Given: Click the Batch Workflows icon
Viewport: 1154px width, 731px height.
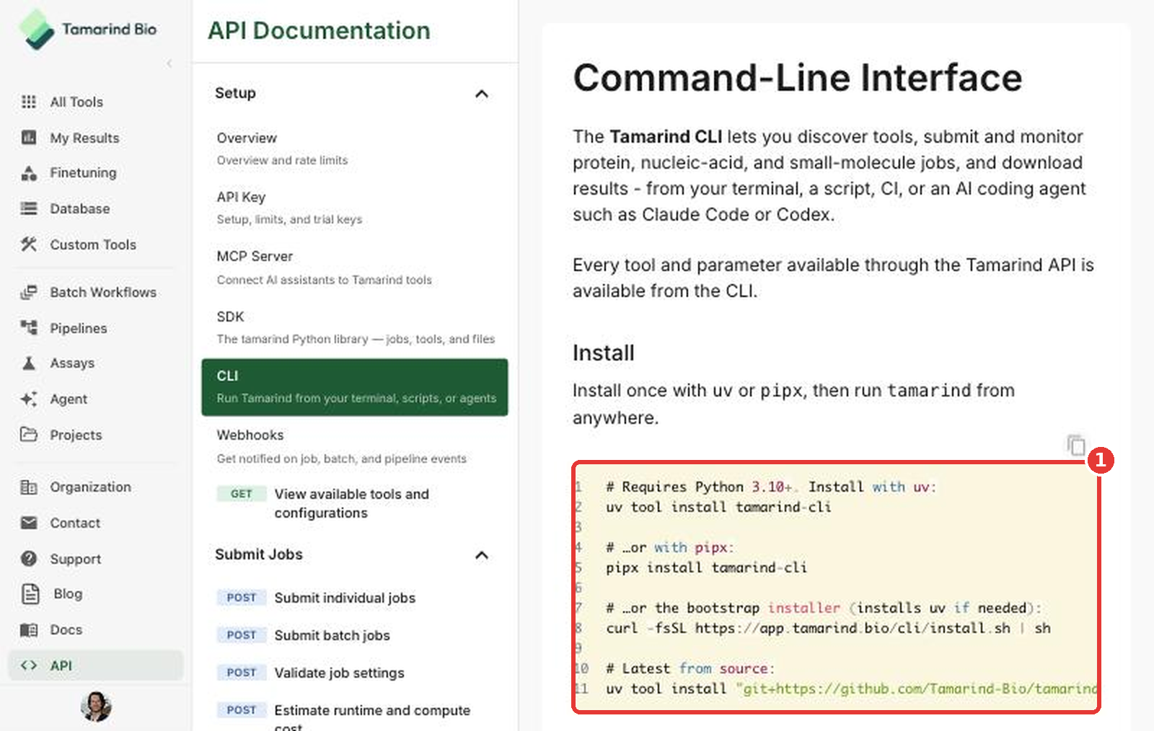Looking at the screenshot, I should [x=29, y=292].
